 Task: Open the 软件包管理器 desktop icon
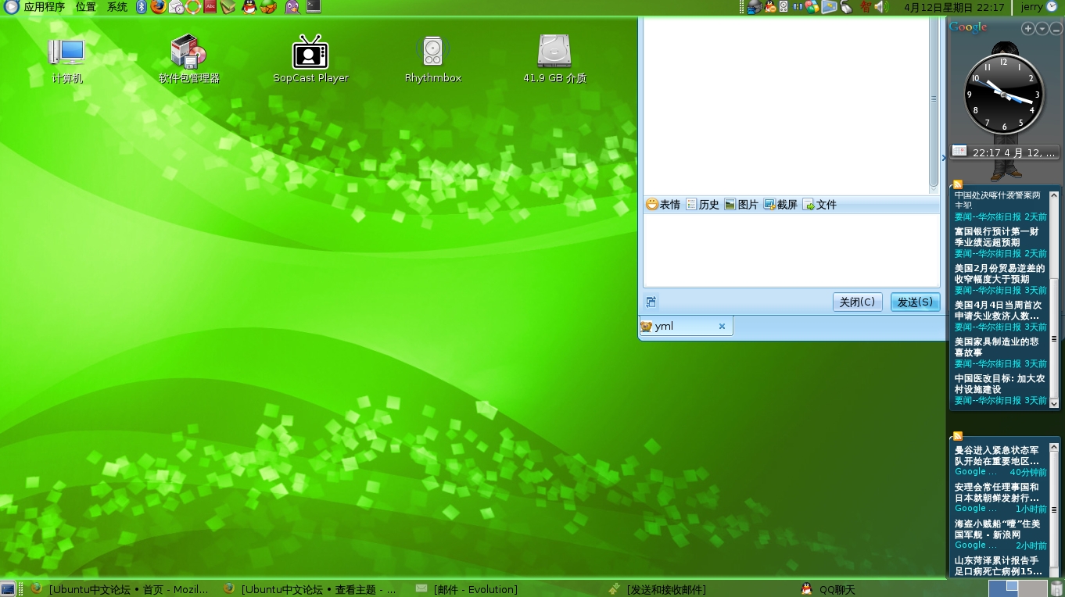188,59
